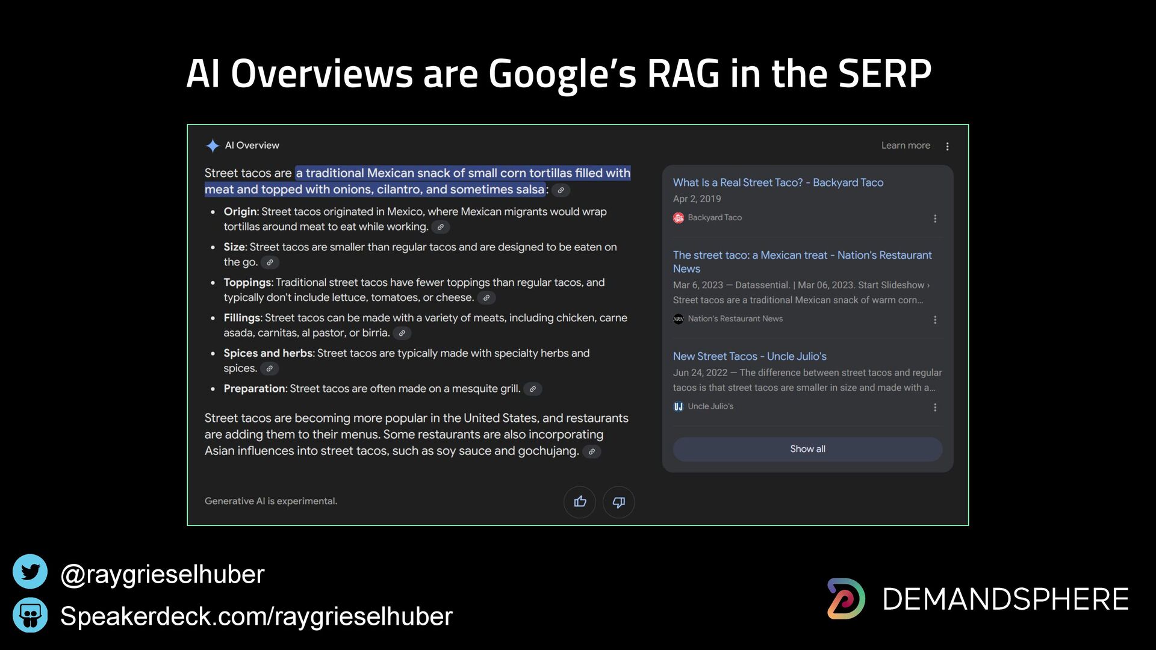Click the thumbs up feedback icon

click(580, 502)
